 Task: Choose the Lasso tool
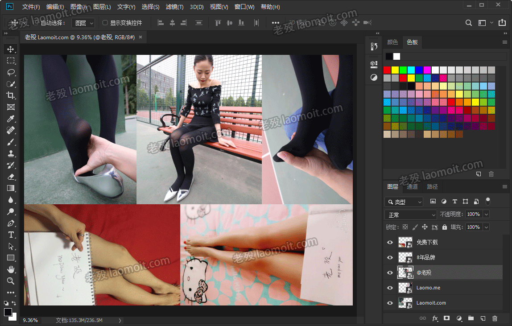click(x=10, y=72)
